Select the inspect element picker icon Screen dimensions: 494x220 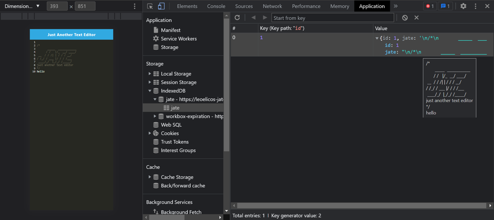[150, 6]
